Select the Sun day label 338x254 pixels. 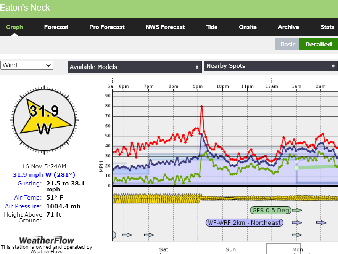(x=231, y=249)
